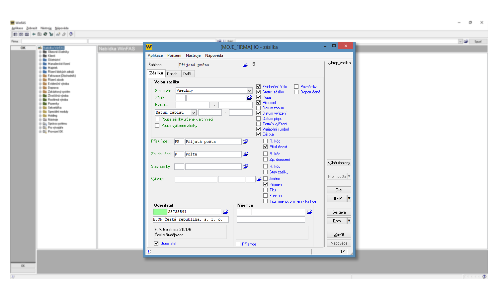Viewport: 498px width, 299px height.
Task: Expand the Doprava tree node in WinFAS
Action: [41, 88]
